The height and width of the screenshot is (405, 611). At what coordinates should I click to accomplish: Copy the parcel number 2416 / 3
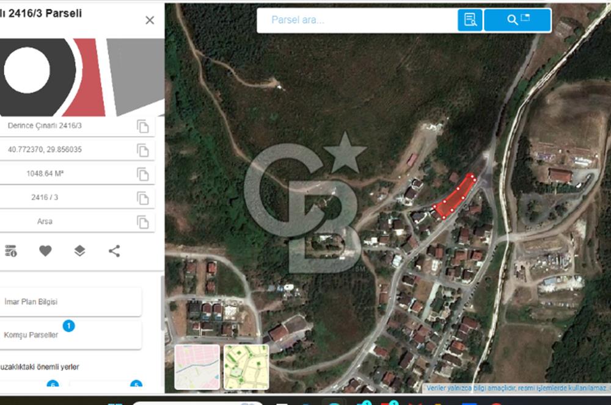click(x=143, y=198)
